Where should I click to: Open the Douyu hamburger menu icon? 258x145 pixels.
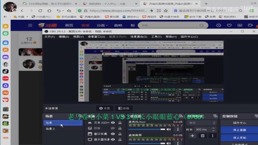(30, 25)
